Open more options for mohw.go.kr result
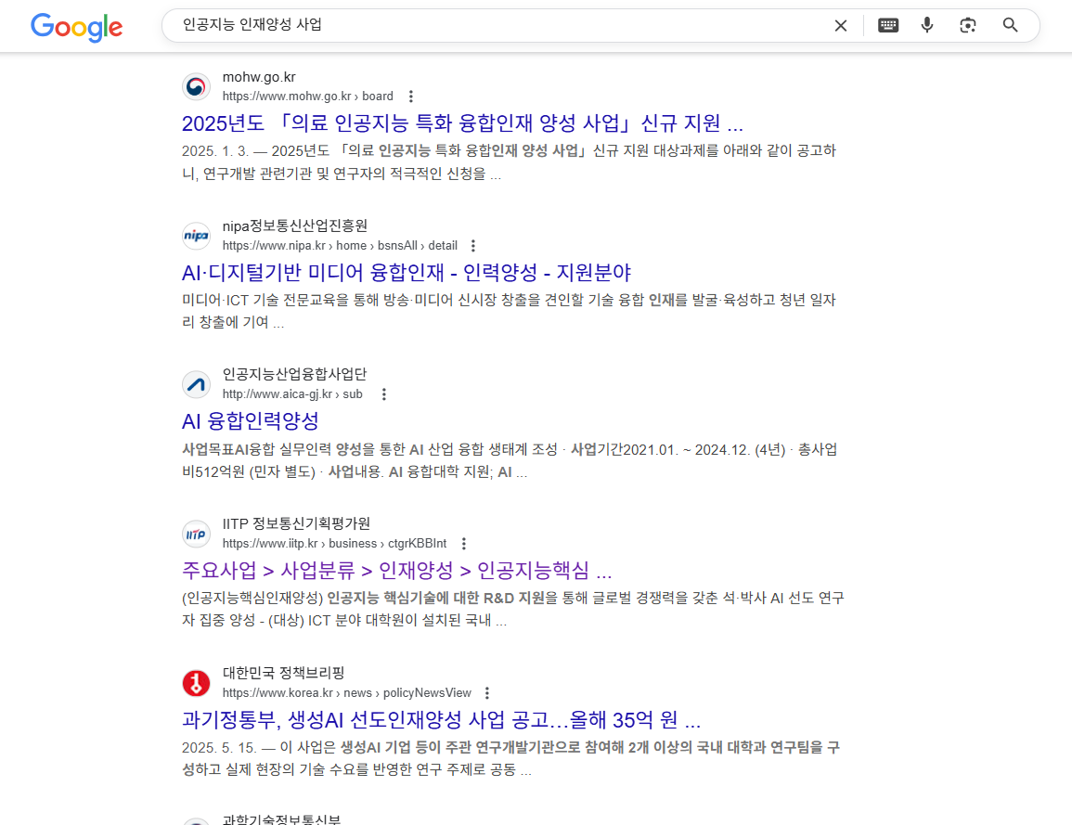 click(x=410, y=97)
